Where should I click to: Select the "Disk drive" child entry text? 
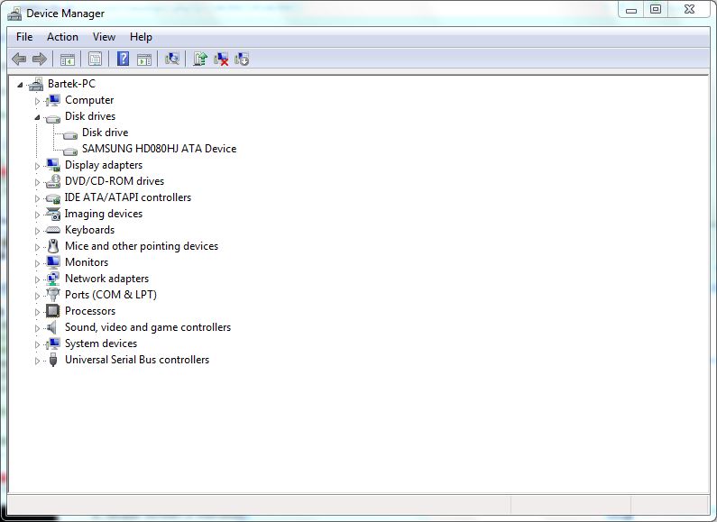click(105, 133)
